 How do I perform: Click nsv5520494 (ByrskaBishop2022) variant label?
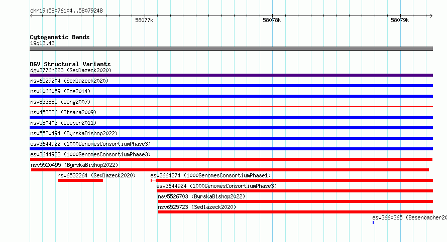click(74, 133)
